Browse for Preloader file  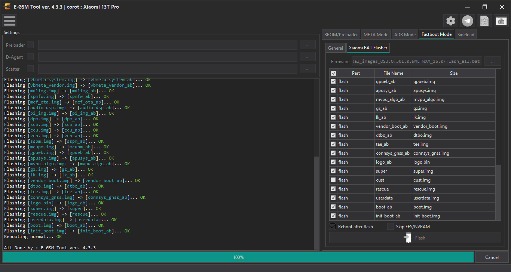307,45
